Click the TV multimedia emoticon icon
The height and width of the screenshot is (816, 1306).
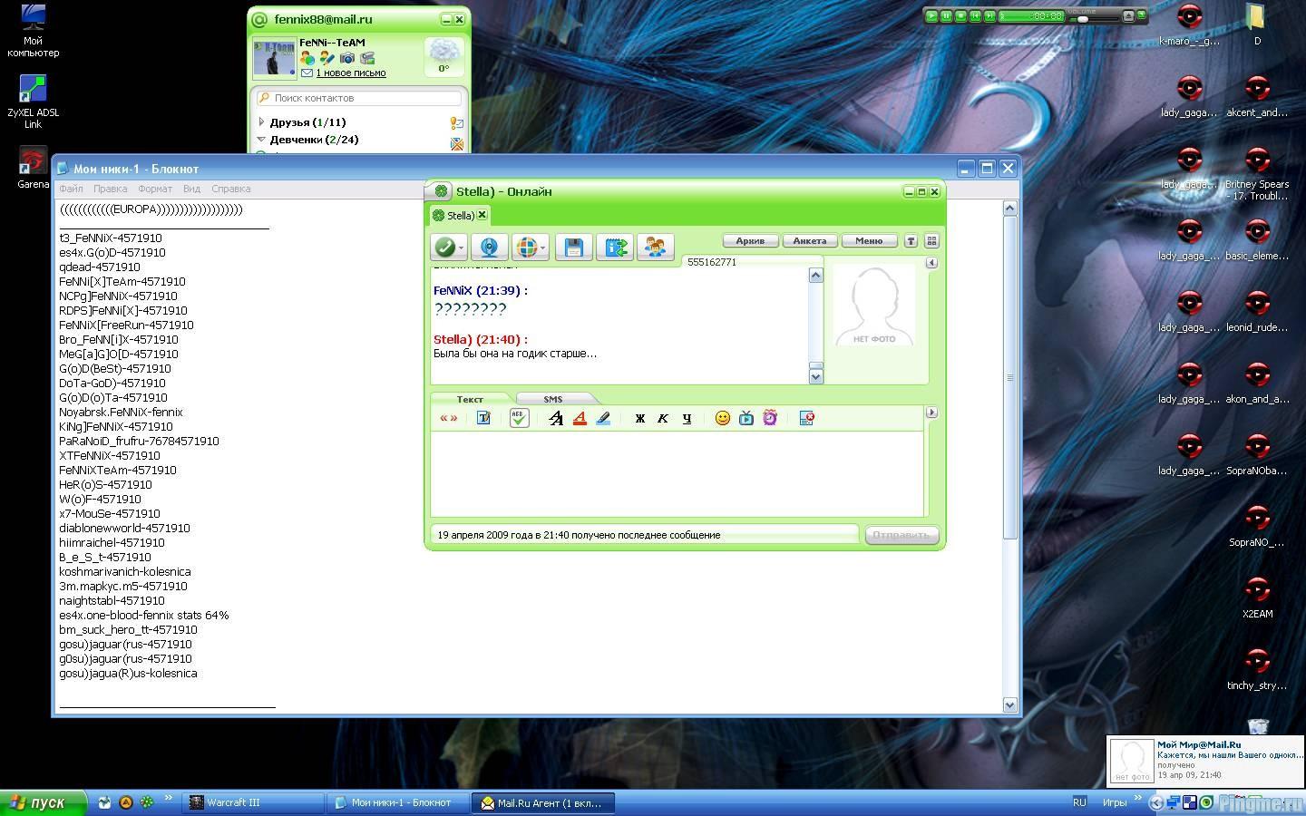tap(746, 418)
